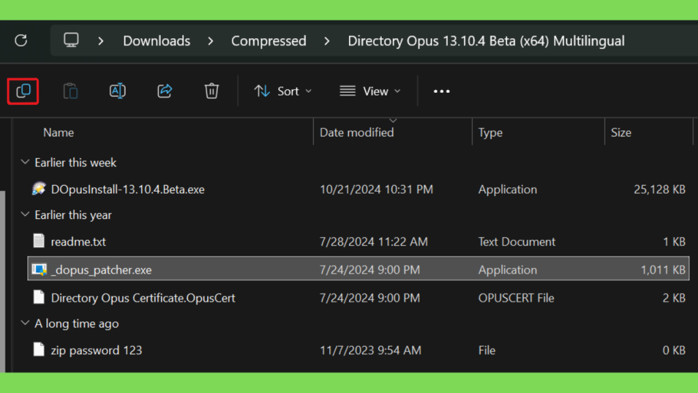Click the Copy toolbar icon
Screen dimensions: 698x393
click(23, 91)
